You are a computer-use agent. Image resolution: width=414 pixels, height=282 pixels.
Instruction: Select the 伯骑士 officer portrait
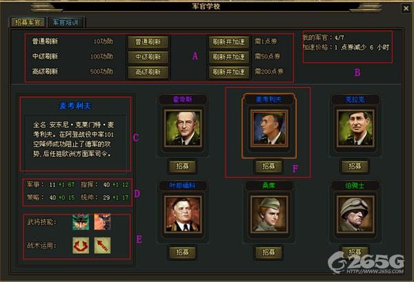pyautogui.click(x=355, y=214)
